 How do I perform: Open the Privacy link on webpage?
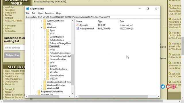9,92
